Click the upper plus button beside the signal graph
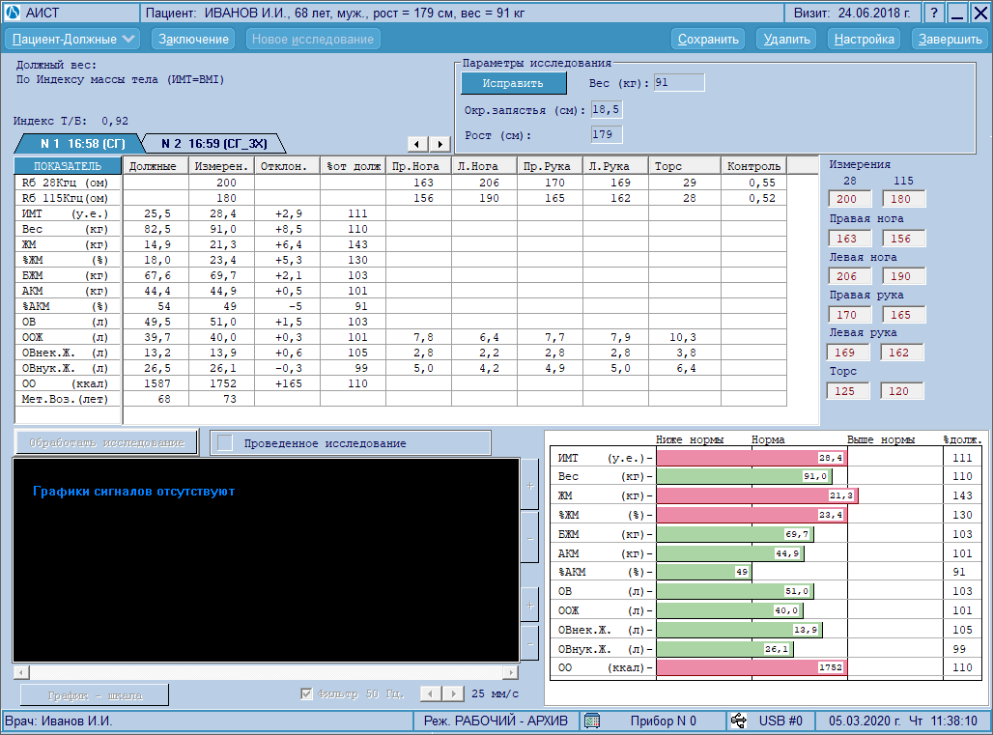 point(529,486)
